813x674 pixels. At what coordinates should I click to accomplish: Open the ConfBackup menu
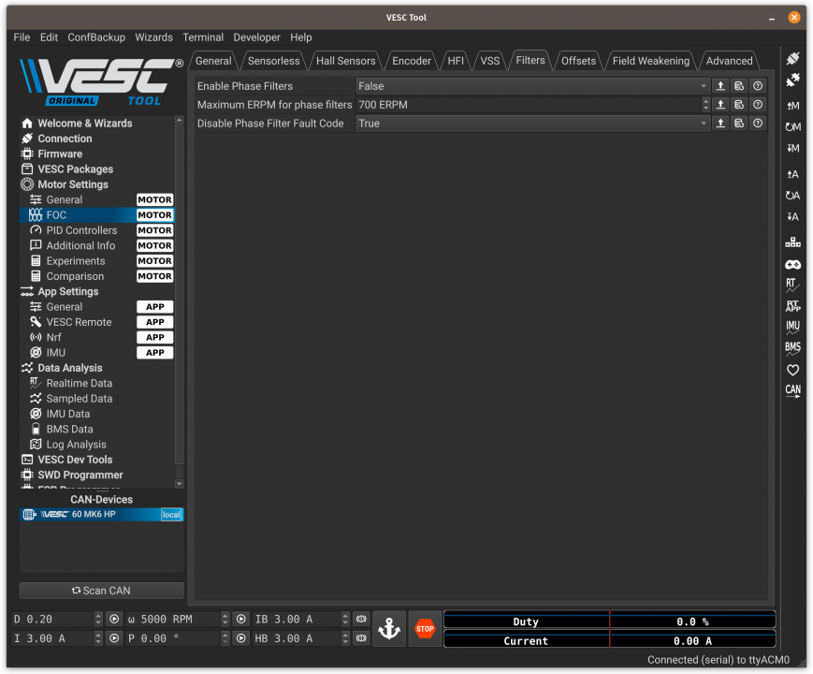[94, 37]
